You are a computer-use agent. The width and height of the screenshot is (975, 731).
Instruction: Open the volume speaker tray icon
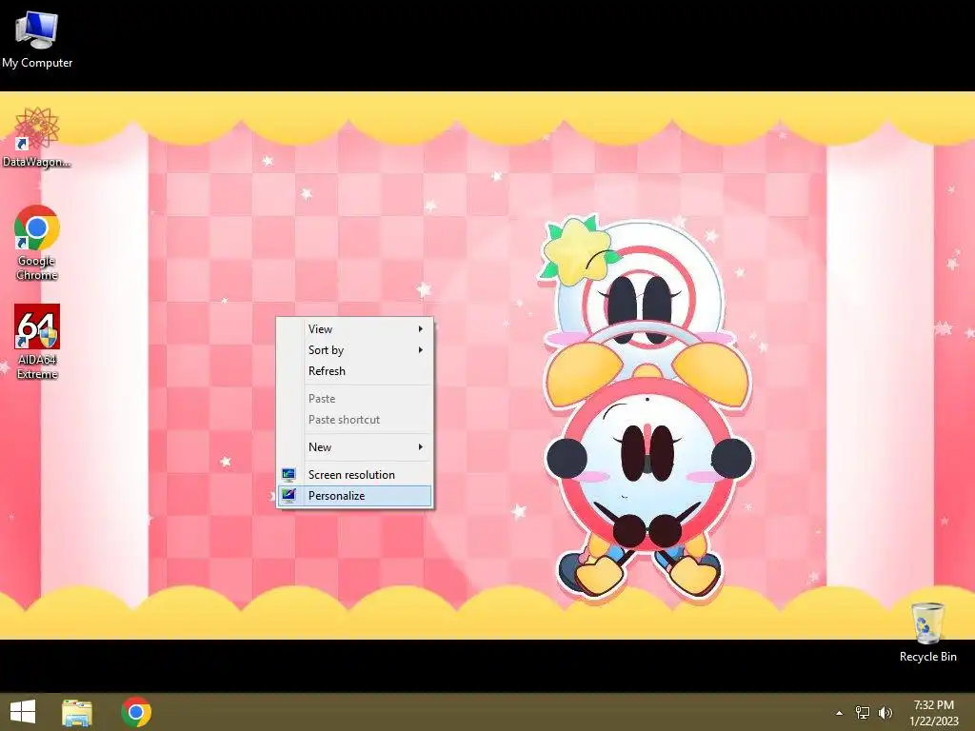(885, 712)
